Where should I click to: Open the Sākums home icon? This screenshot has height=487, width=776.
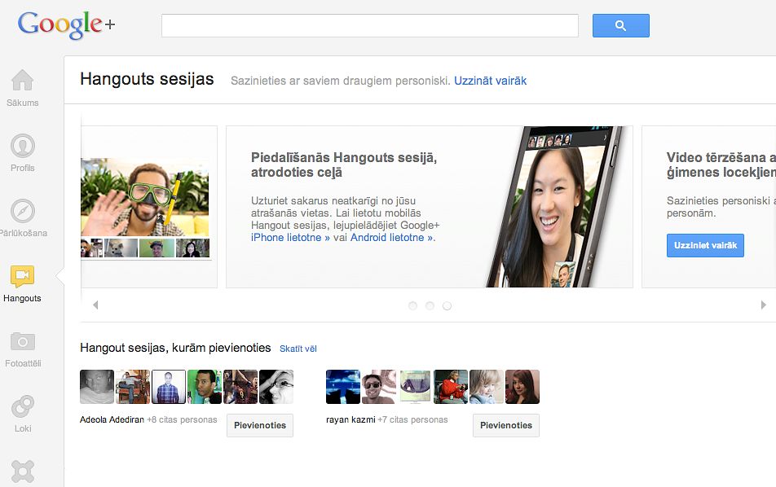click(x=22, y=80)
